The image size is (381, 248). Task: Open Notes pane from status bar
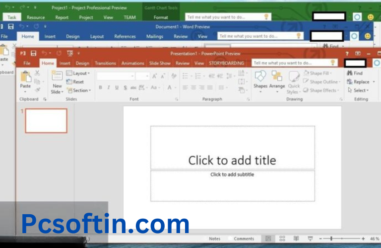pyautogui.click(x=214, y=239)
